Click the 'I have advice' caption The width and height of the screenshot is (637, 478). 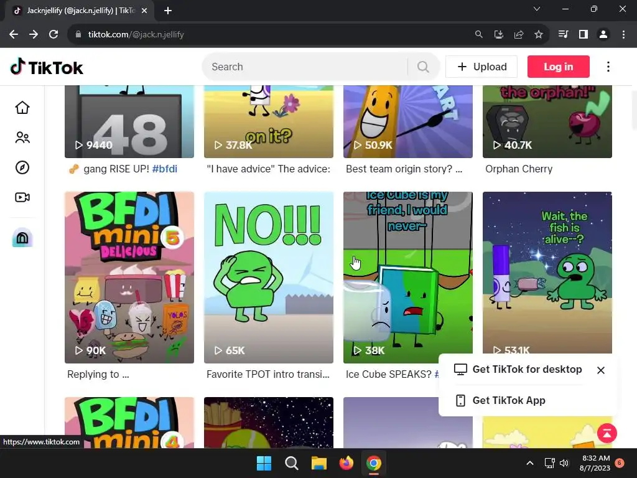pyautogui.click(x=268, y=169)
